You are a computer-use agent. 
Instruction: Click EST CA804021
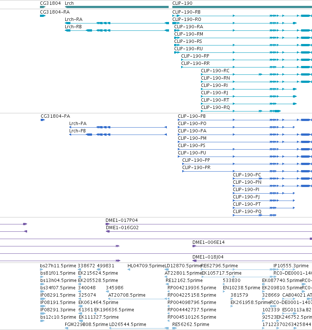tap(294, 295)
